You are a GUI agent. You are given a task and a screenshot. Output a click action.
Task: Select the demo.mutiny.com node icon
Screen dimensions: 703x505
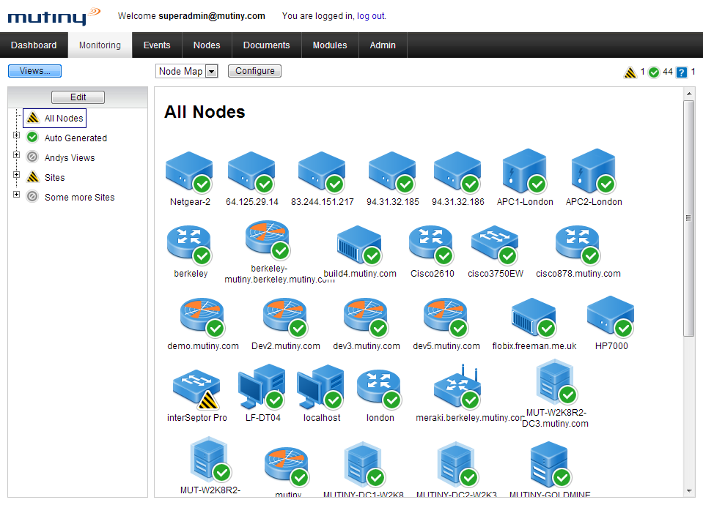pos(202,318)
